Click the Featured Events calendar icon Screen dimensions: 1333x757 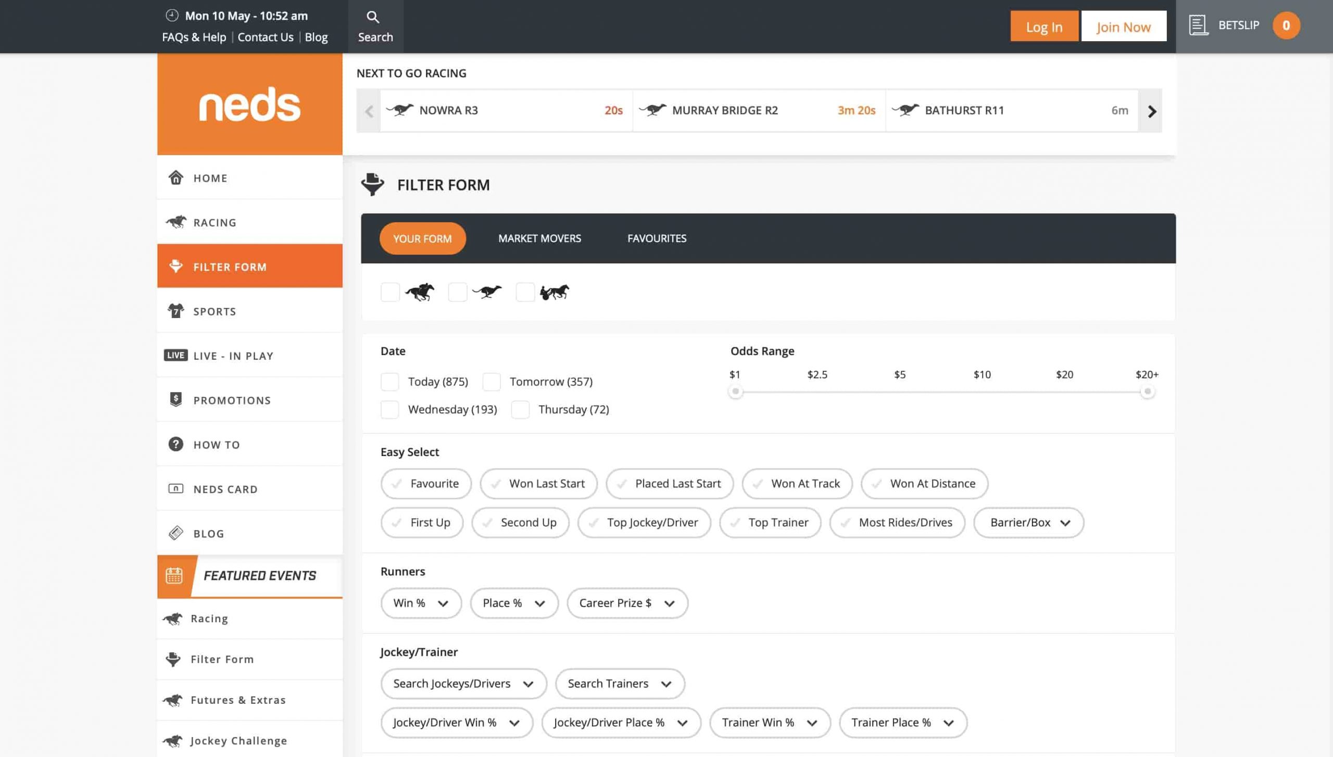click(x=174, y=575)
